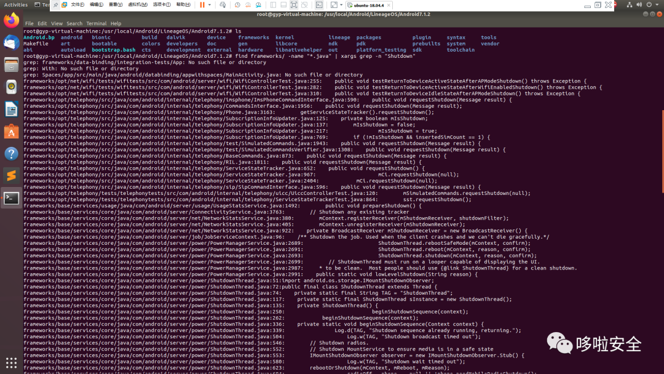This screenshot has height=374, width=664.
Task: Open VMware 编辑(E) menu
Action: (x=96, y=5)
